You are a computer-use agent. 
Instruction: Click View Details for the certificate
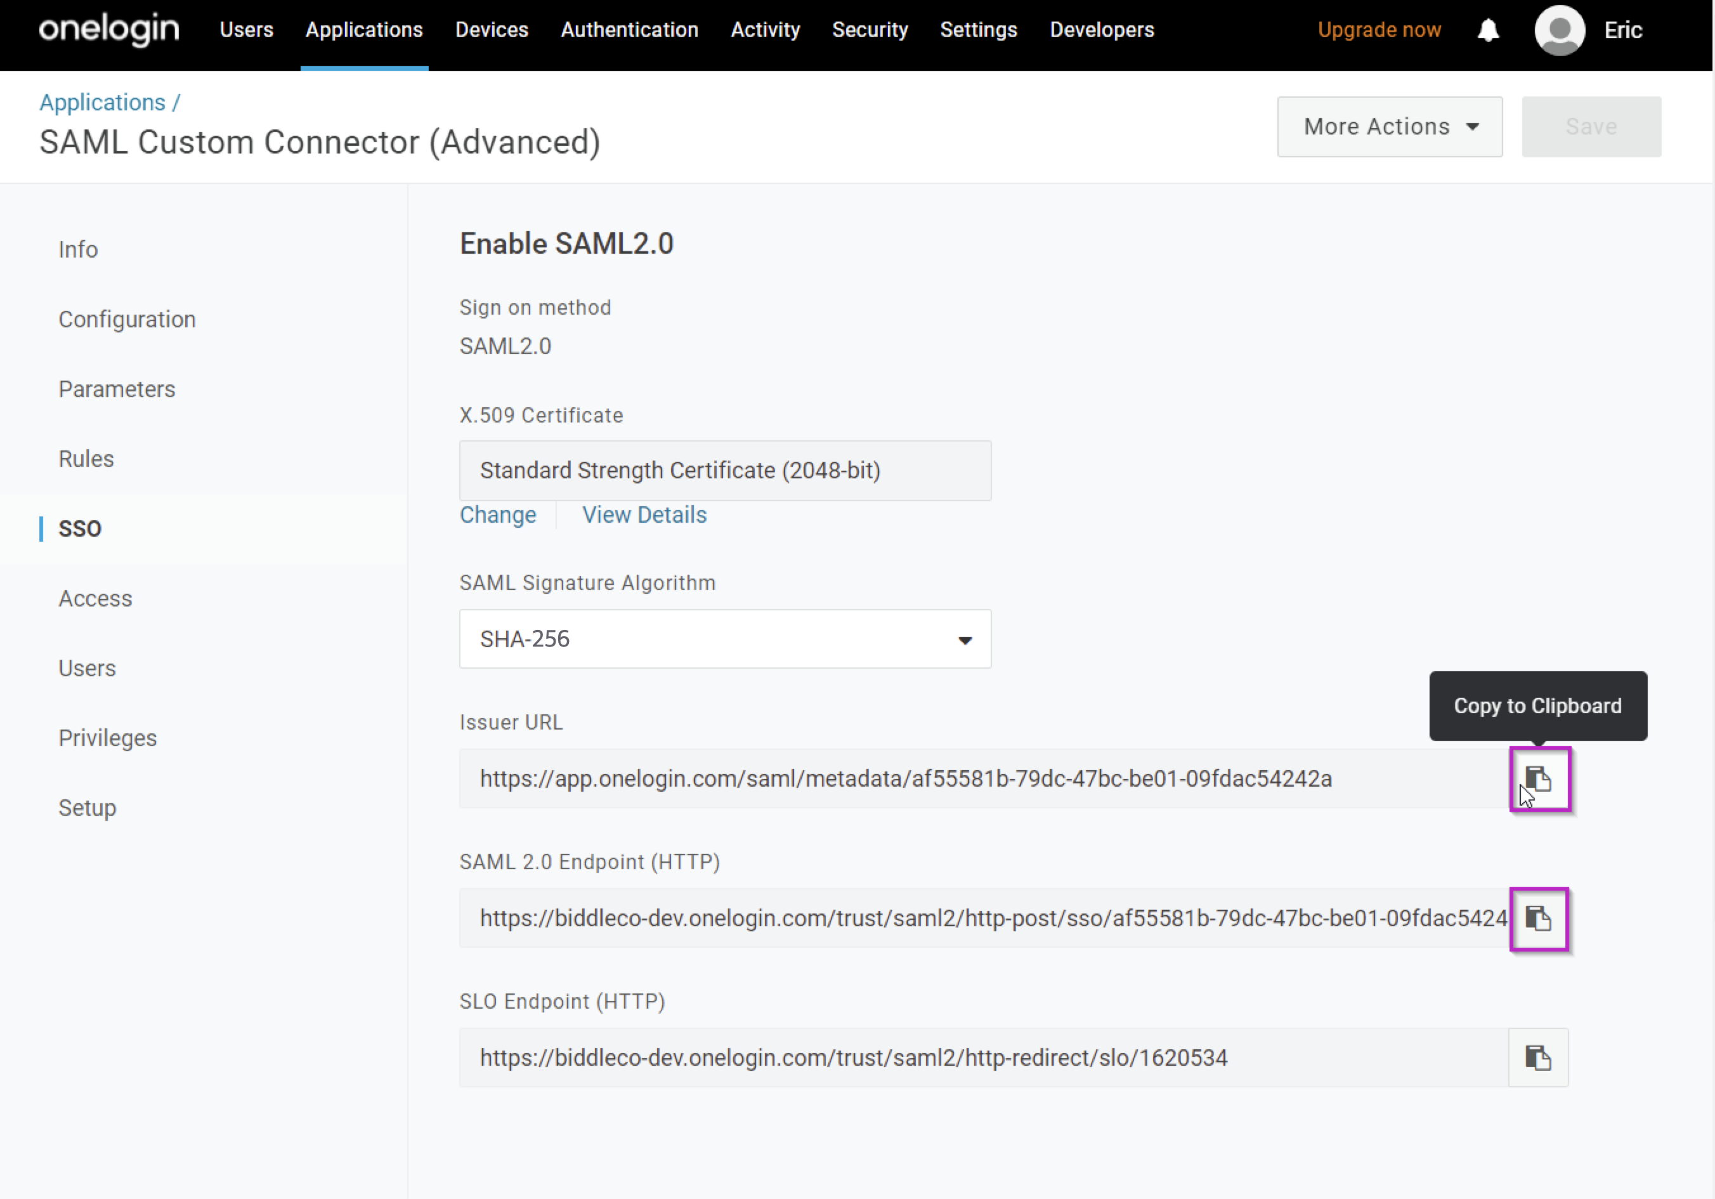(644, 514)
